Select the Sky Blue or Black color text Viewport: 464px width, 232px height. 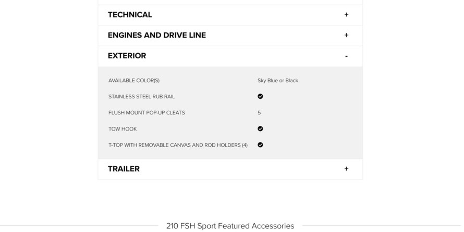277,81
